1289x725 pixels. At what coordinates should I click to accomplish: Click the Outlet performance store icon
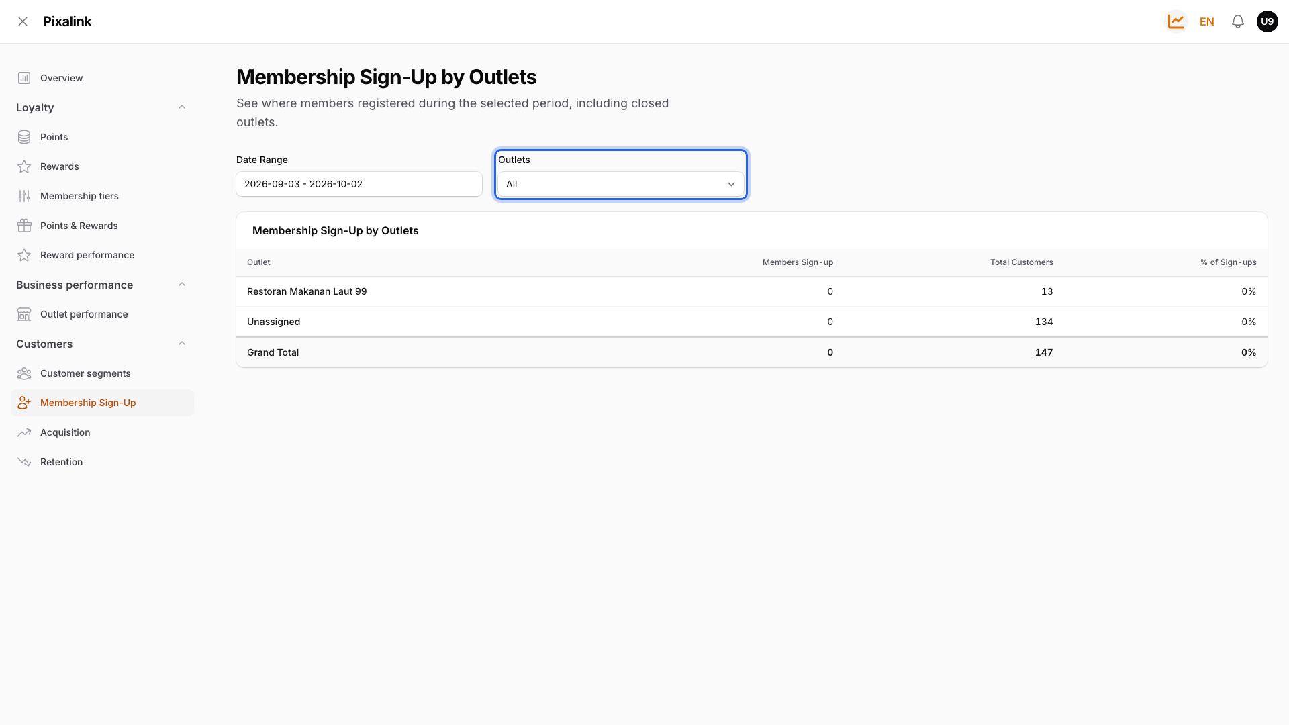pos(24,314)
